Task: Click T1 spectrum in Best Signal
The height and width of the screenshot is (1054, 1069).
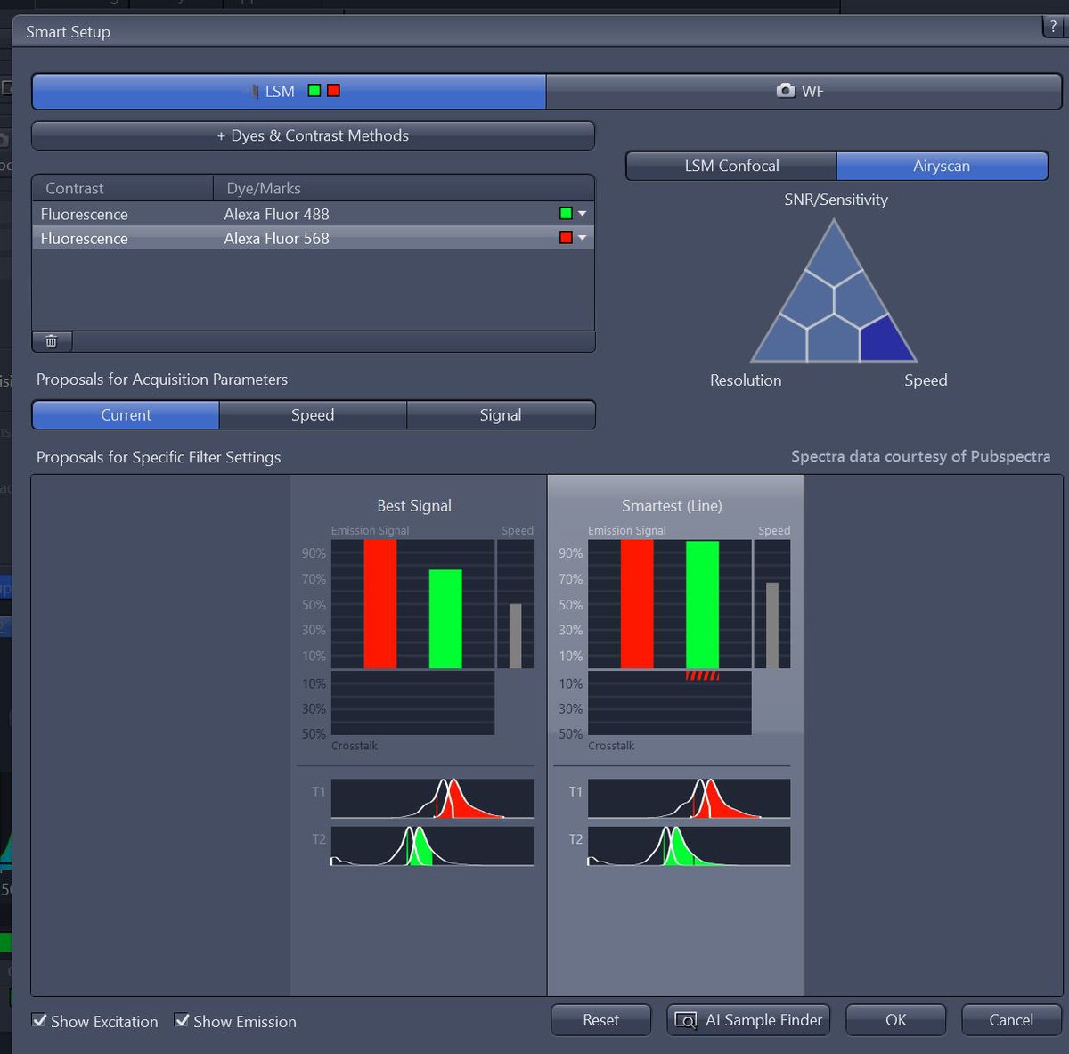Action: (x=432, y=798)
